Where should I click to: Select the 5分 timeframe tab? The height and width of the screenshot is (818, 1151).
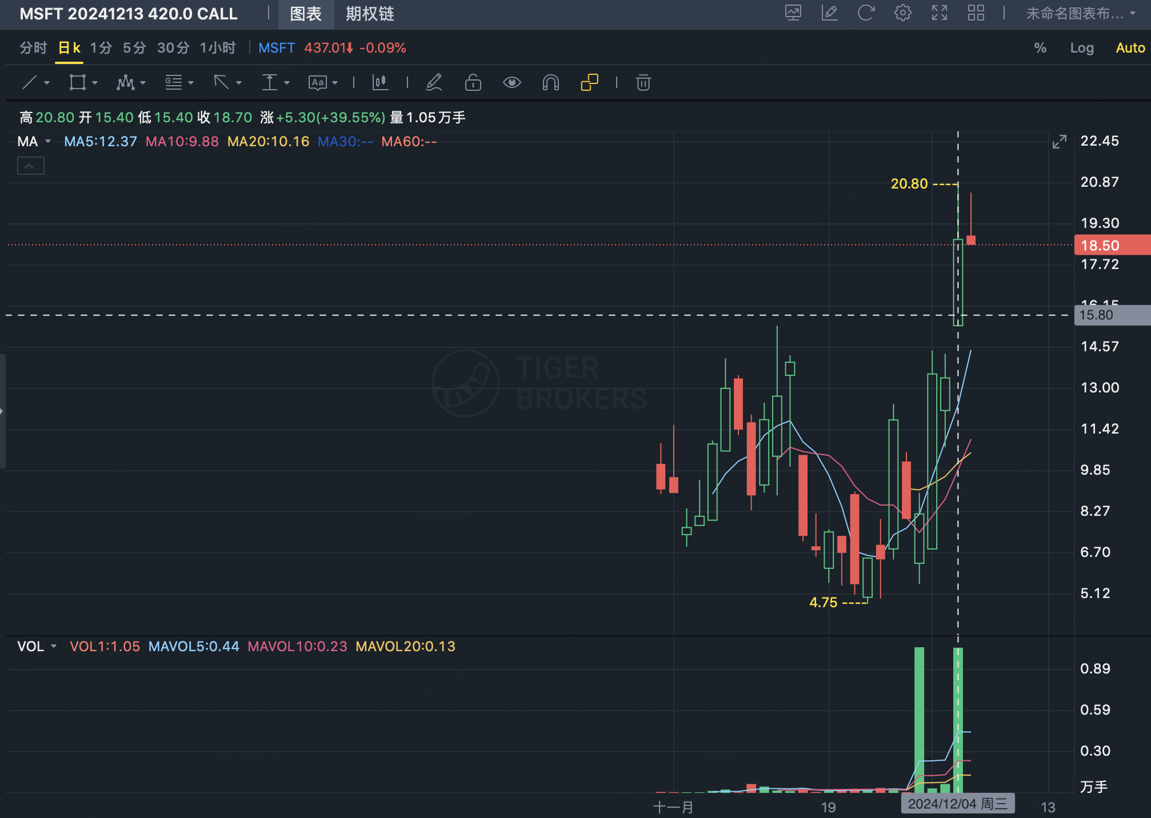point(134,48)
